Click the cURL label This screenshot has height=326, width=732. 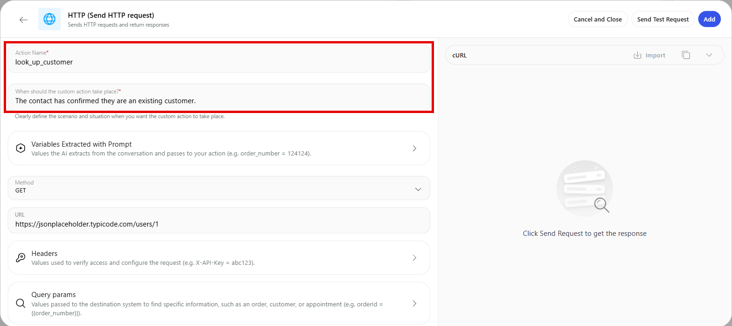pyautogui.click(x=459, y=55)
